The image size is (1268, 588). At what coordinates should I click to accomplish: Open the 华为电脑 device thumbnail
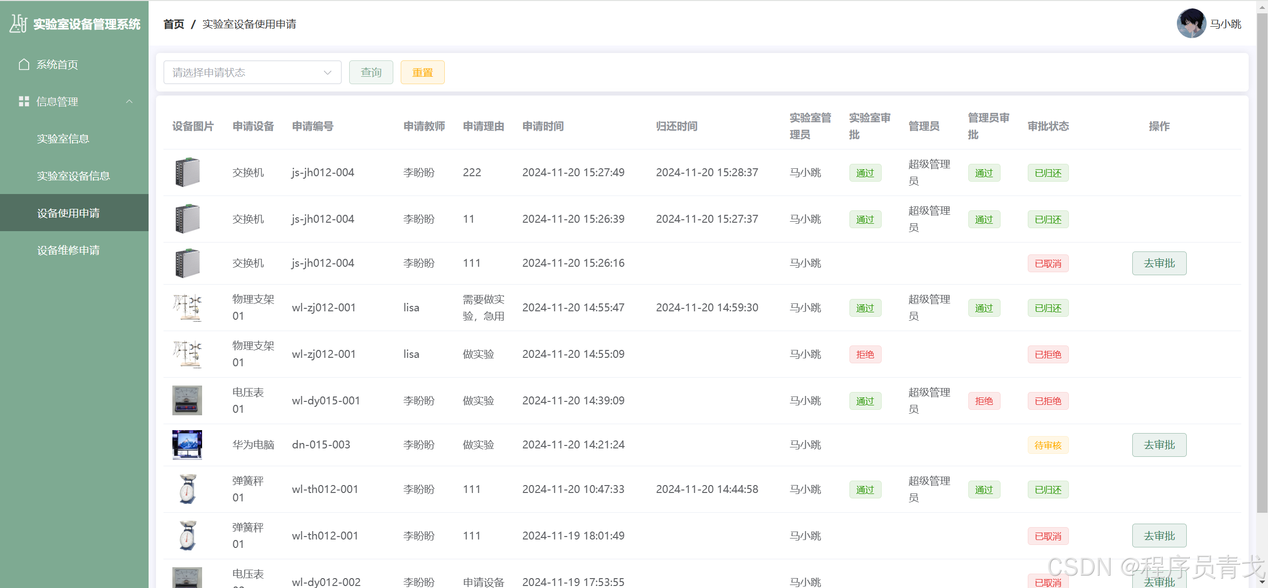(x=187, y=444)
